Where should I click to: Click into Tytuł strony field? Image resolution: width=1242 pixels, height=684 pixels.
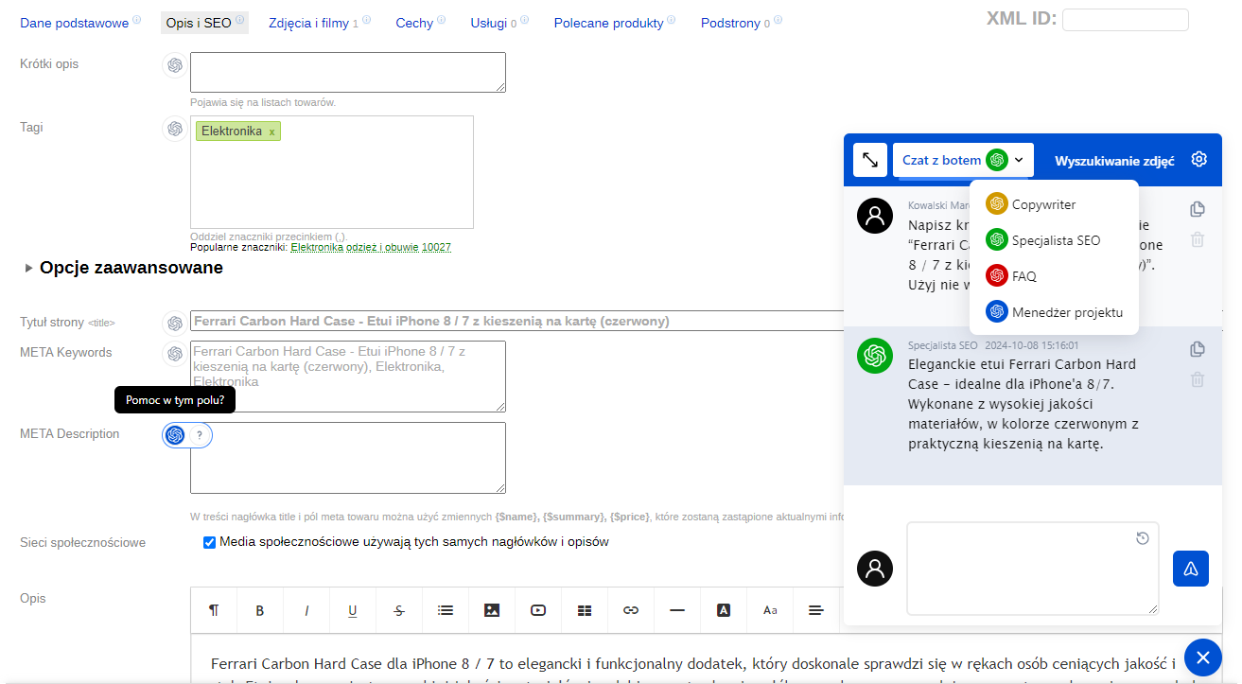(516, 321)
